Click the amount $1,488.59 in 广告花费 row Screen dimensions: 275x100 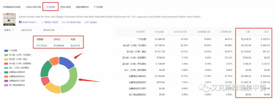160,39
